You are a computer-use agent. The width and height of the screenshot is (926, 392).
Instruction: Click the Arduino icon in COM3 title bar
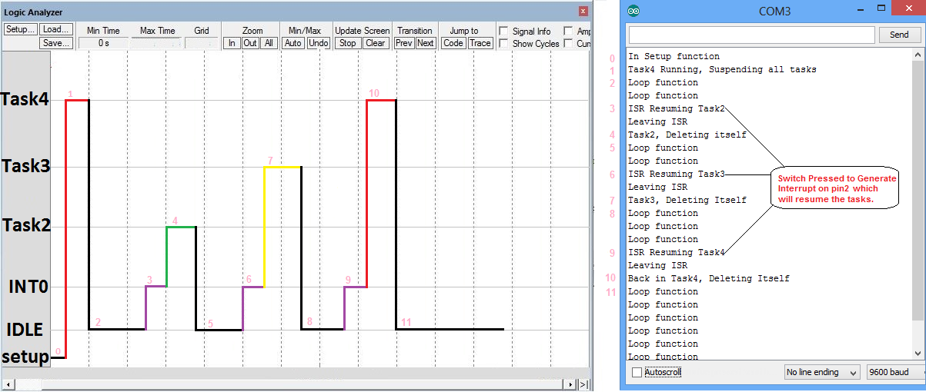point(633,12)
